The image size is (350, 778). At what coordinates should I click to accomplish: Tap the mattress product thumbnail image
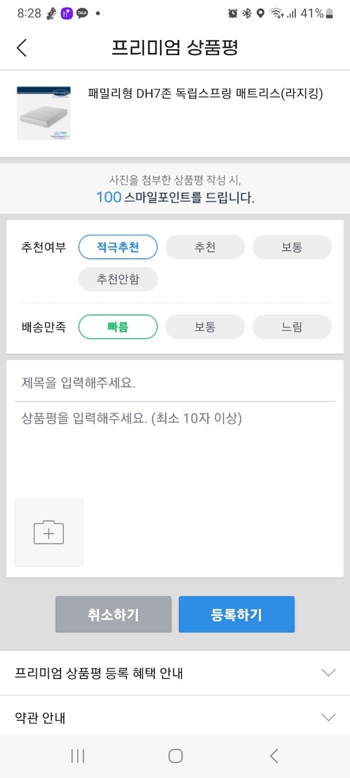tap(43, 112)
